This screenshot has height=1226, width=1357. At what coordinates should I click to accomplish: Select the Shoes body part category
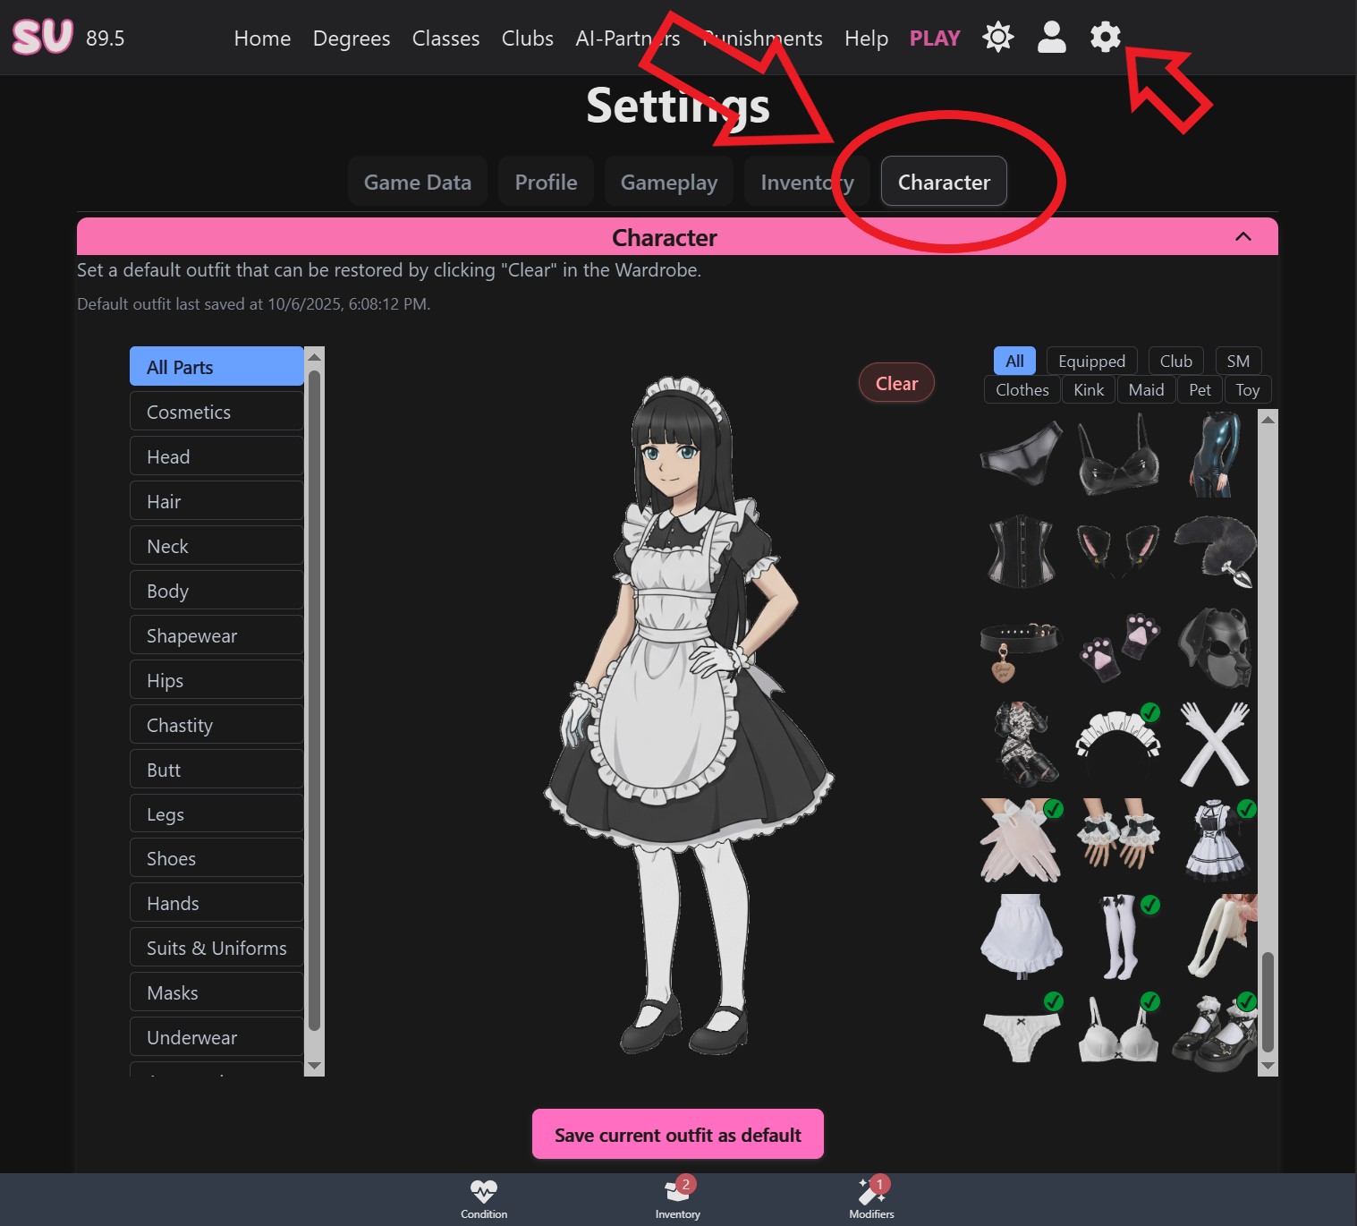tap(216, 857)
